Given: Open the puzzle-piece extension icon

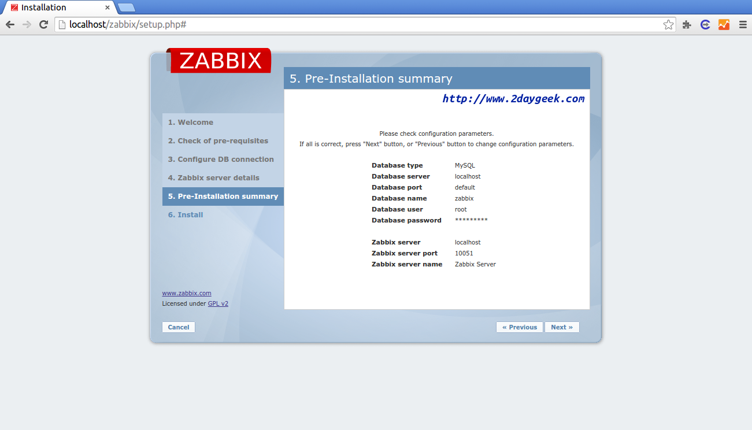Looking at the screenshot, I should 687,24.
